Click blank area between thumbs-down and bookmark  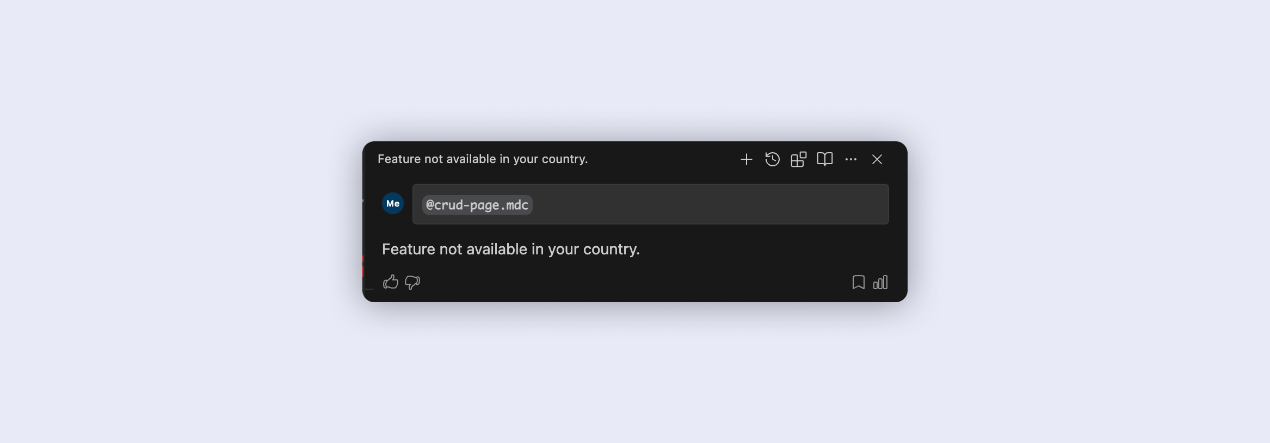(631, 282)
